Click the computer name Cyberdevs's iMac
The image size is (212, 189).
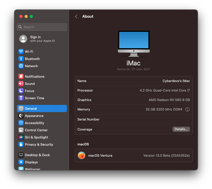(176, 81)
